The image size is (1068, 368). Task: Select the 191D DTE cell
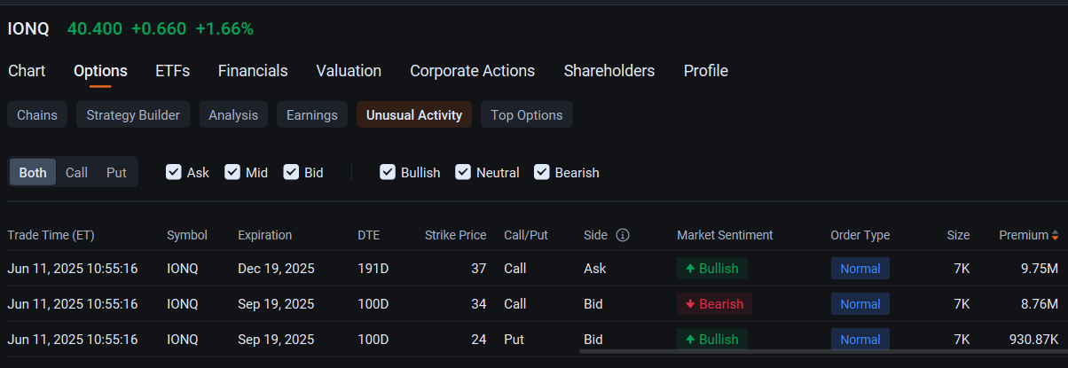[373, 269]
